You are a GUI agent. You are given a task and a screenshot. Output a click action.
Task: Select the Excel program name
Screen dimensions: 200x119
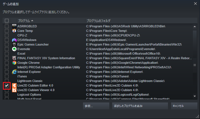[21, 54]
